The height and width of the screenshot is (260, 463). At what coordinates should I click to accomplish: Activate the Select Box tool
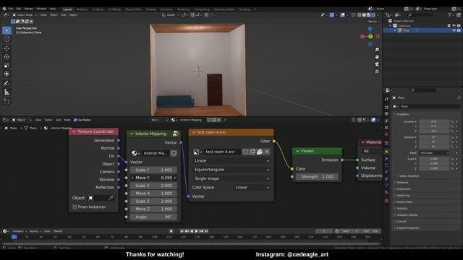click(x=7, y=30)
